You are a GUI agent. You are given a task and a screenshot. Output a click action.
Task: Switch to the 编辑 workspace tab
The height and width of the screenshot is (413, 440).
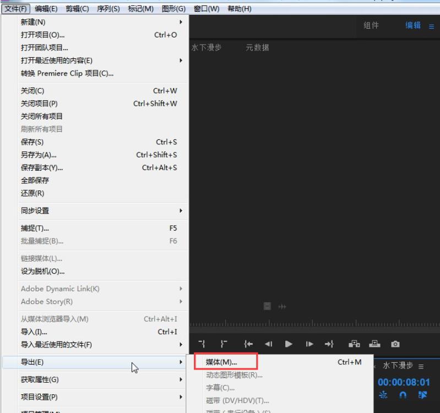pos(413,25)
